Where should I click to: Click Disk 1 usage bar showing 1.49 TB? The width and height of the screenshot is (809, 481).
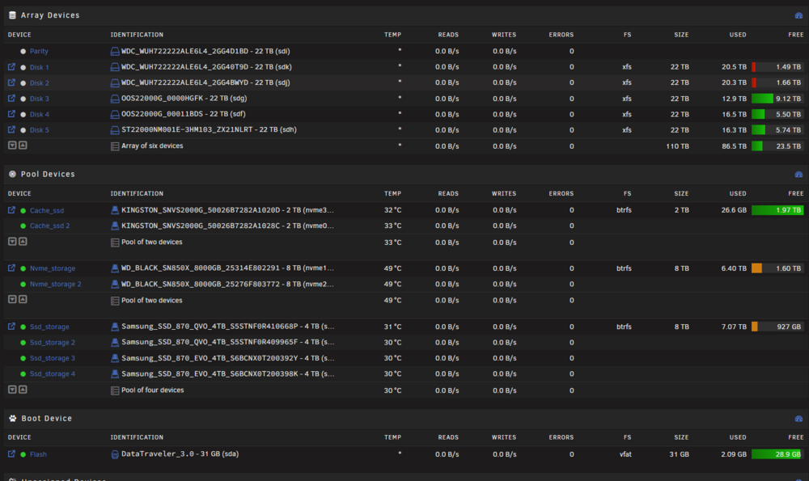point(777,67)
